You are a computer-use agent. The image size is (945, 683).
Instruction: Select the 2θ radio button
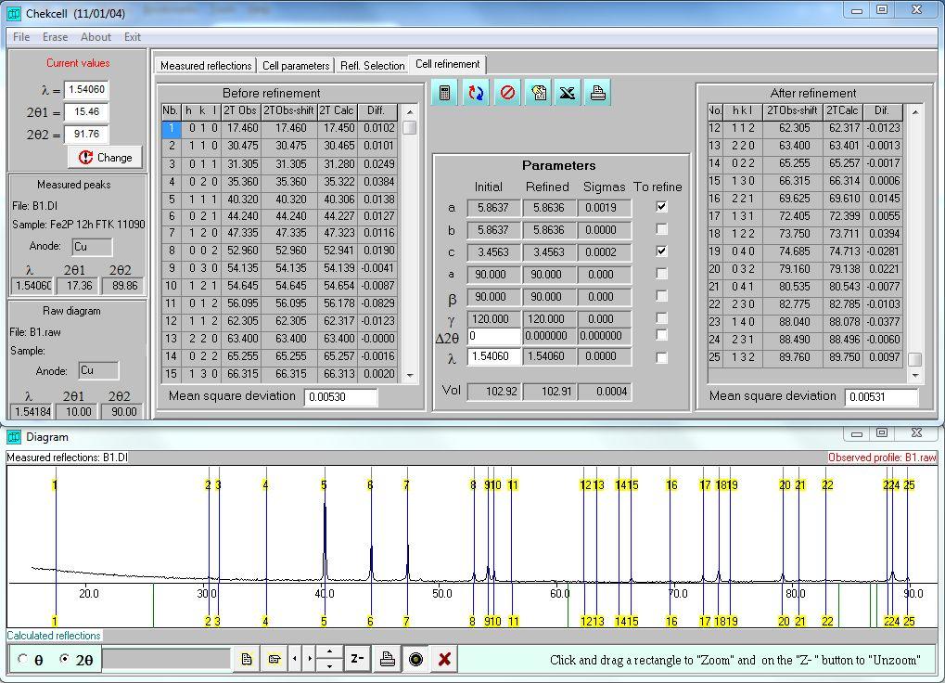coord(64,659)
